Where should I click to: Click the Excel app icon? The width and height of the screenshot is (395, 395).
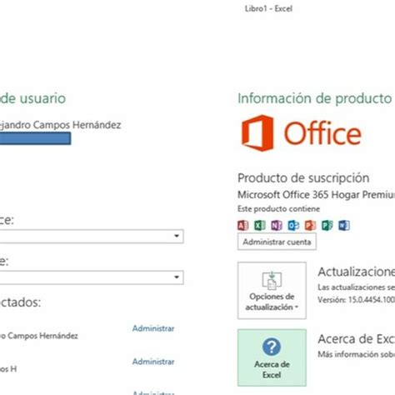tap(260, 225)
